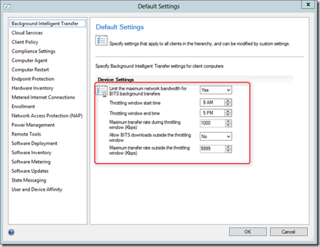This screenshot has height=247, width=320.
Task: Increase the throttling window start time
Action: tap(228, 101)
